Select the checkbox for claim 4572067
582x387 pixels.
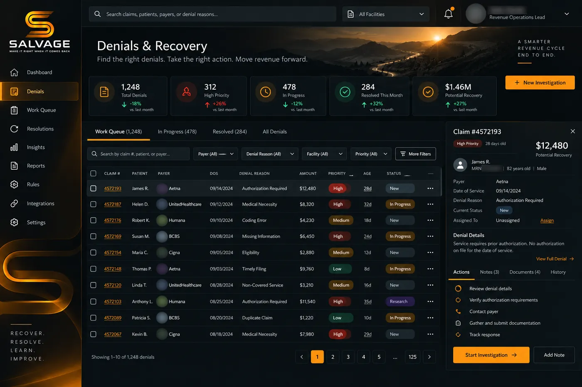point(93,334)
